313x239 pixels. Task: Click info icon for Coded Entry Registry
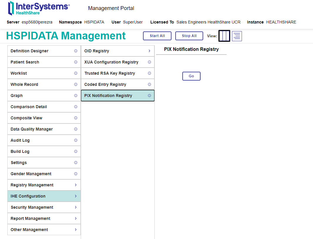click(x=149, y=85)
